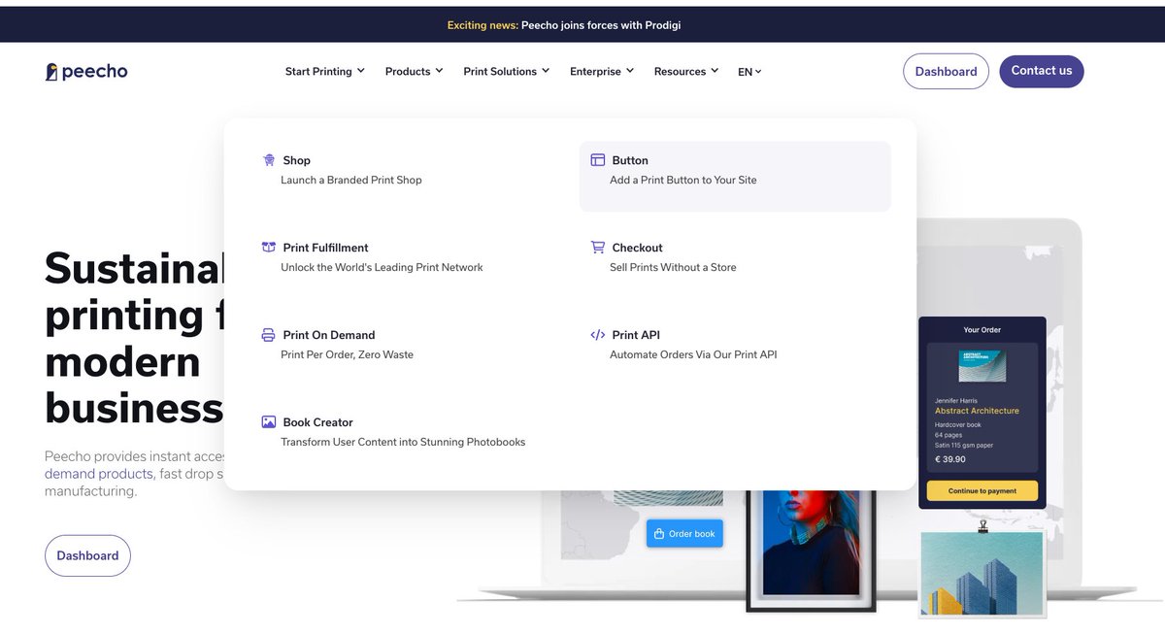
Task: Click the Print On Demand printer icon
Action: (x=269, y=335)
